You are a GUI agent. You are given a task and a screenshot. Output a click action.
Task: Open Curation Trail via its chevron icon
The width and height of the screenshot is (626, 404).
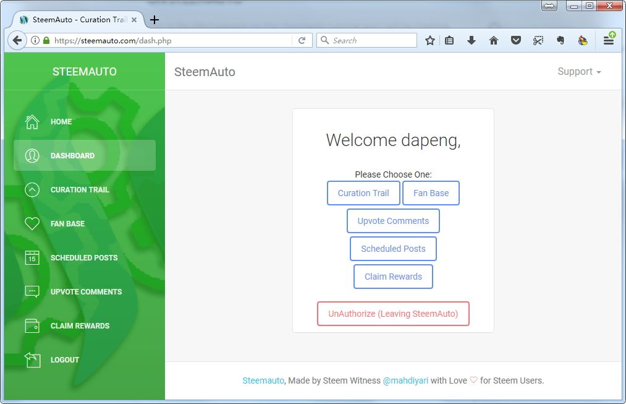coord(32,190)
